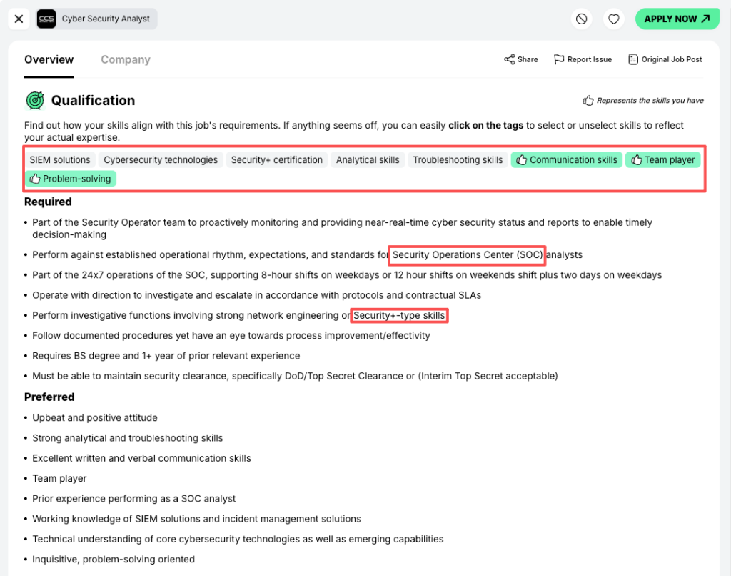Click the block icon to hide this job
The width and height of the screenshot is (731, 576).
click(581, 19)
